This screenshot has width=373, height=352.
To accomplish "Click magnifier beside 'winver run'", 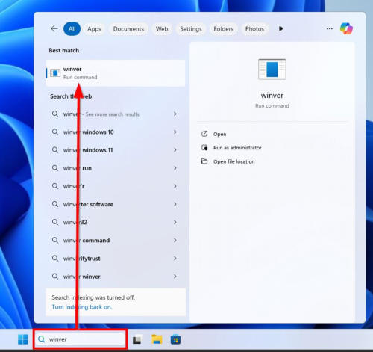I will coord(55,168).
